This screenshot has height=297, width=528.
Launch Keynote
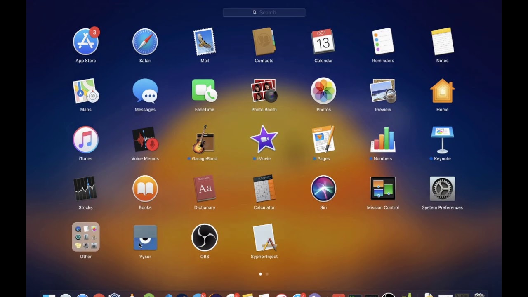tap(442, 139)
